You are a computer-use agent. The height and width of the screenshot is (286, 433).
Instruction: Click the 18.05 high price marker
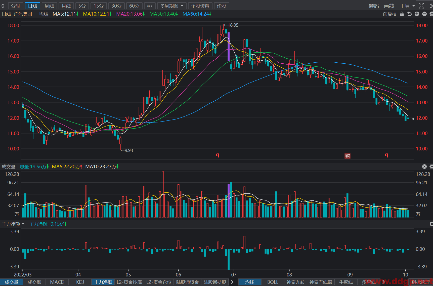[x=231, y=25]
